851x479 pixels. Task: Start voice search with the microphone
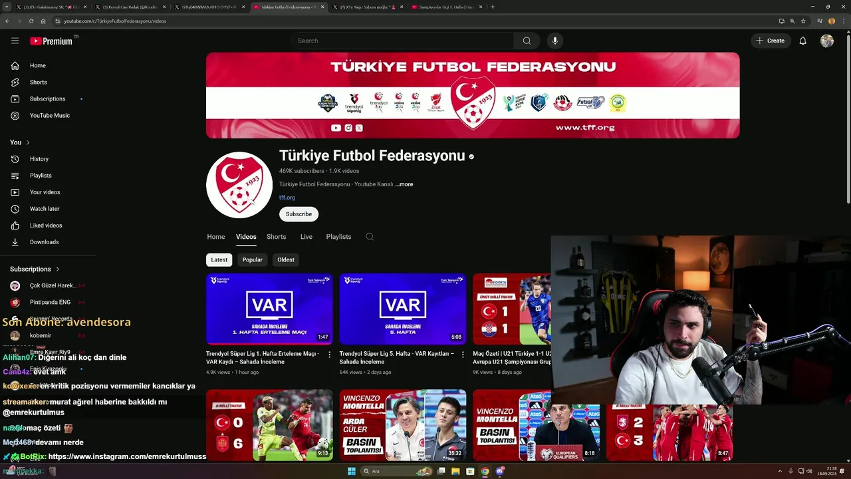point(555,41)
